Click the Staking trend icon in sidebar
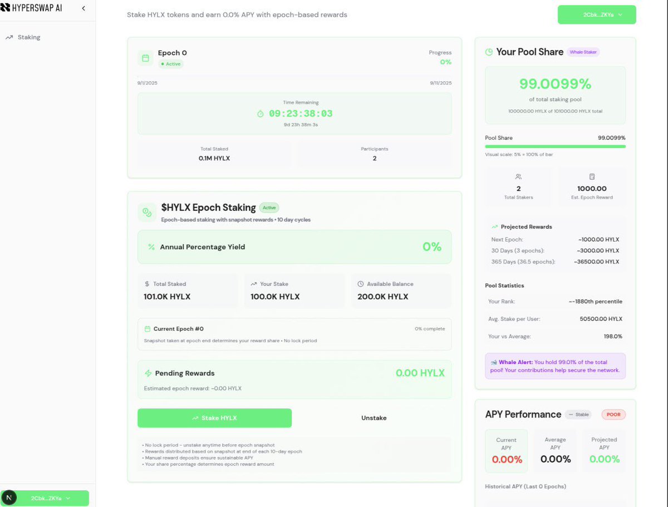This screenshot has height=507, width=668. (x=9, y=37)
